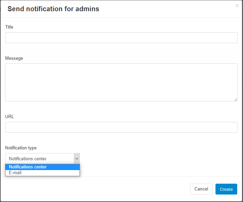Click blank header area right of the heading

pyautogui.click(x=166, y=9)
